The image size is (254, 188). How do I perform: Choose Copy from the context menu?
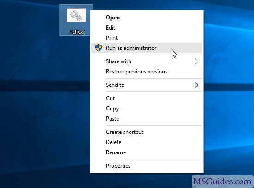pos(147,109)
